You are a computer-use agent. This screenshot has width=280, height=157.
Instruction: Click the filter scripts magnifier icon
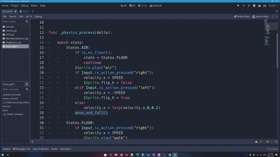27,21
